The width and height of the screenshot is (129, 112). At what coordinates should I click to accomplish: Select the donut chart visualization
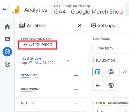coord(111,72)
